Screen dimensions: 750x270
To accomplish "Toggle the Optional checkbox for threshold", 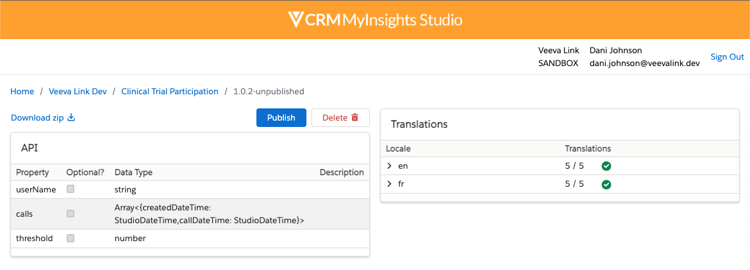I will coord(71,238).
